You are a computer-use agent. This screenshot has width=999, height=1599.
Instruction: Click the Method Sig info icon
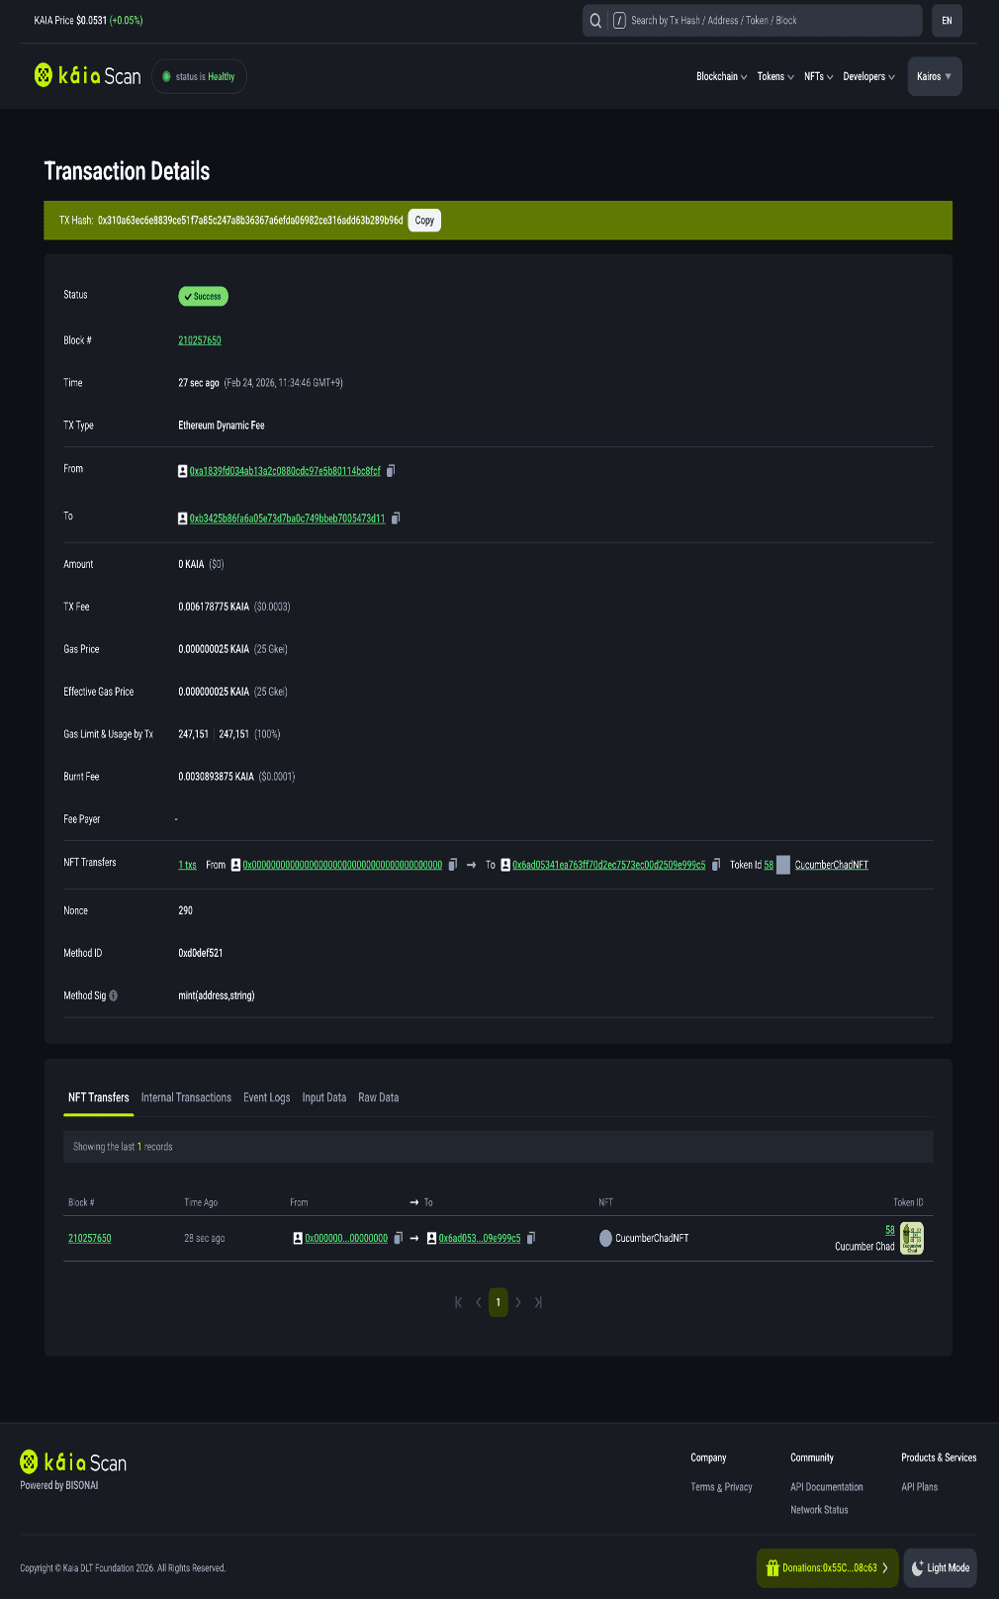tap(114, 995)
